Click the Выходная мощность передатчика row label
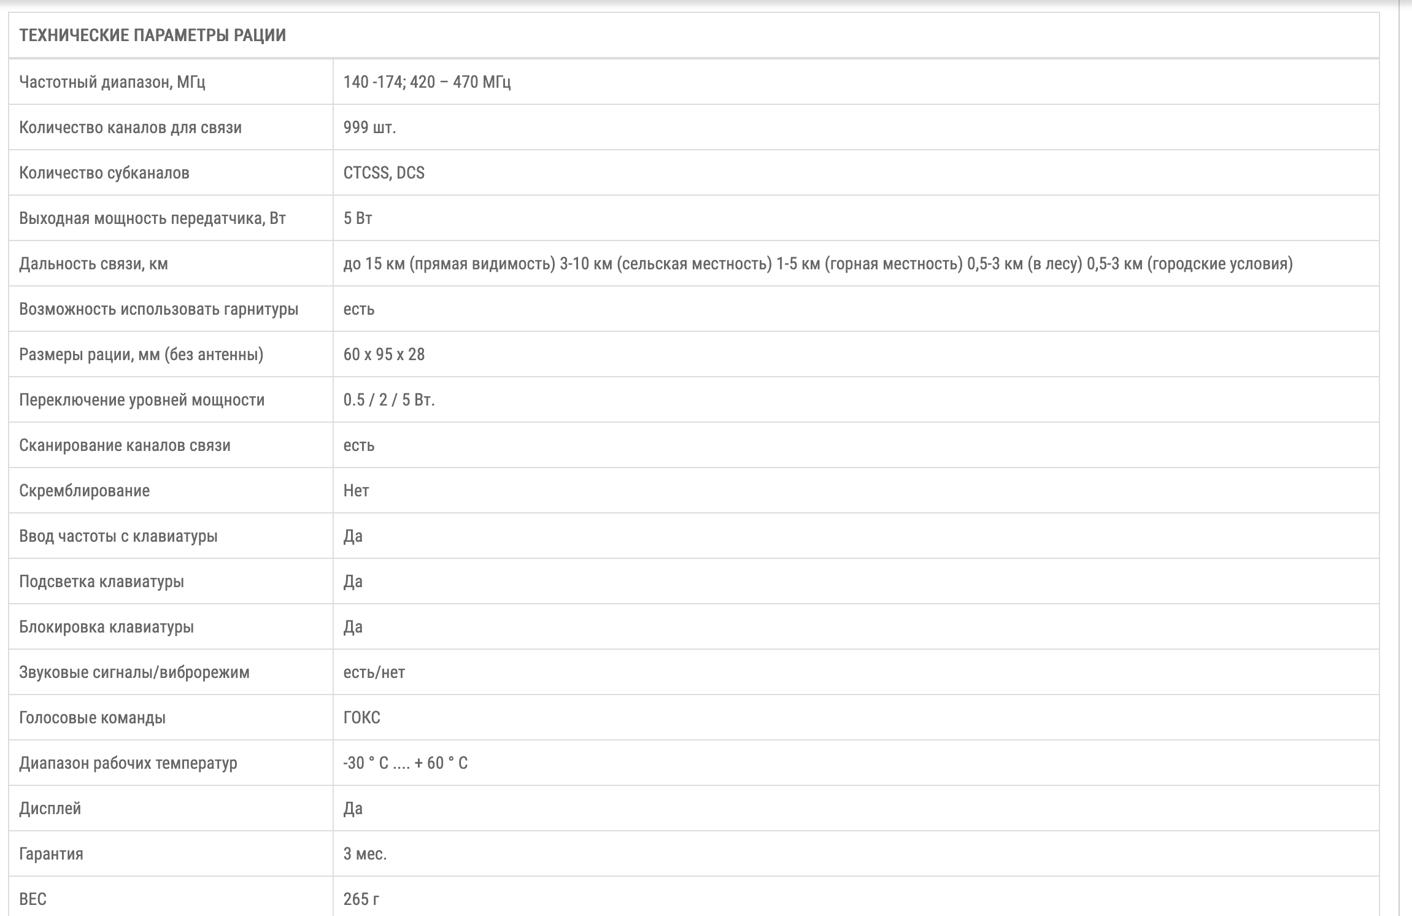Viewport: 1412px width, 916px height. tap(152, 218)
